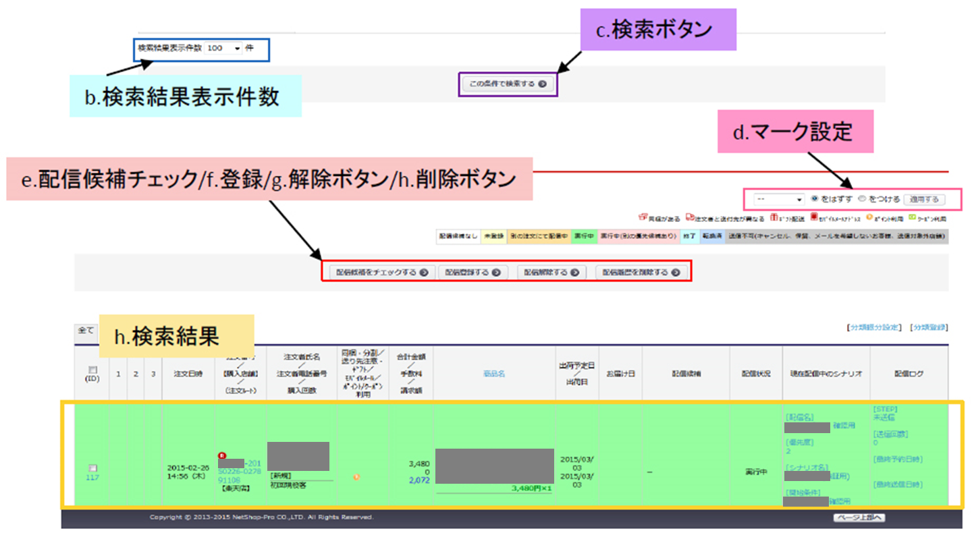Select the をはずす radio button

814,199
